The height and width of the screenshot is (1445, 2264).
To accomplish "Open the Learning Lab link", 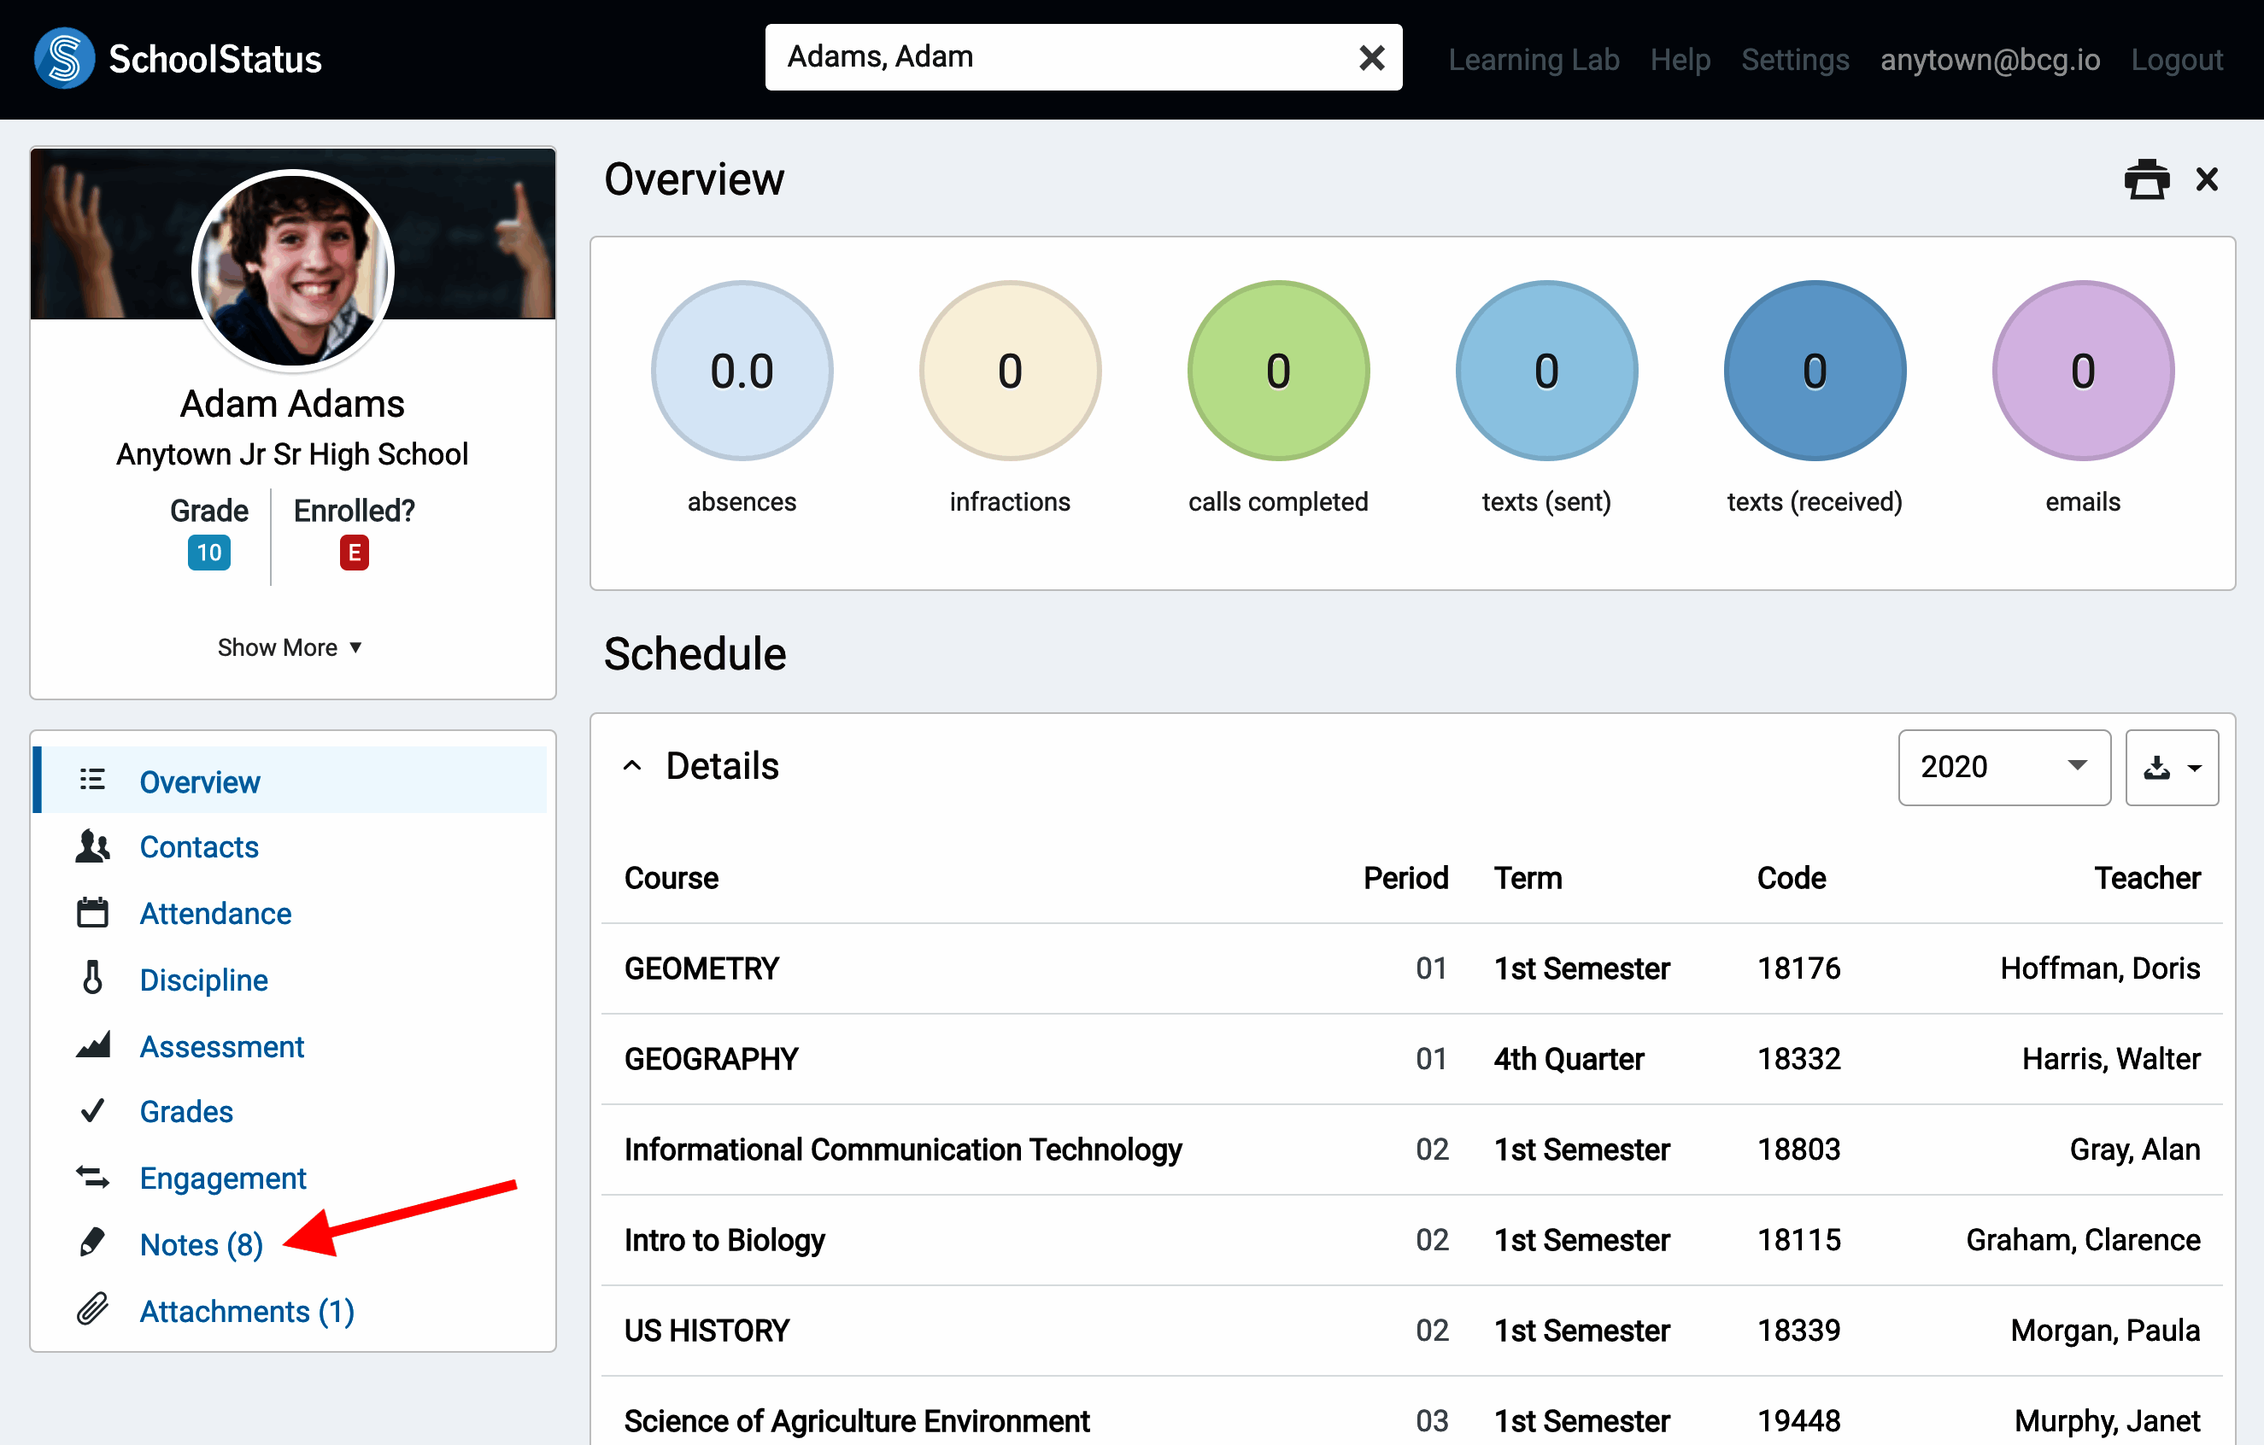I will (1533, 59).
